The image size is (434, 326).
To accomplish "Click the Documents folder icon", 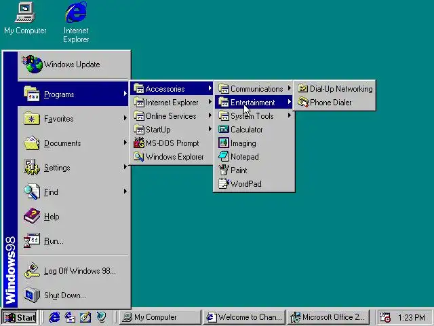I will click(x=32, y=143).
